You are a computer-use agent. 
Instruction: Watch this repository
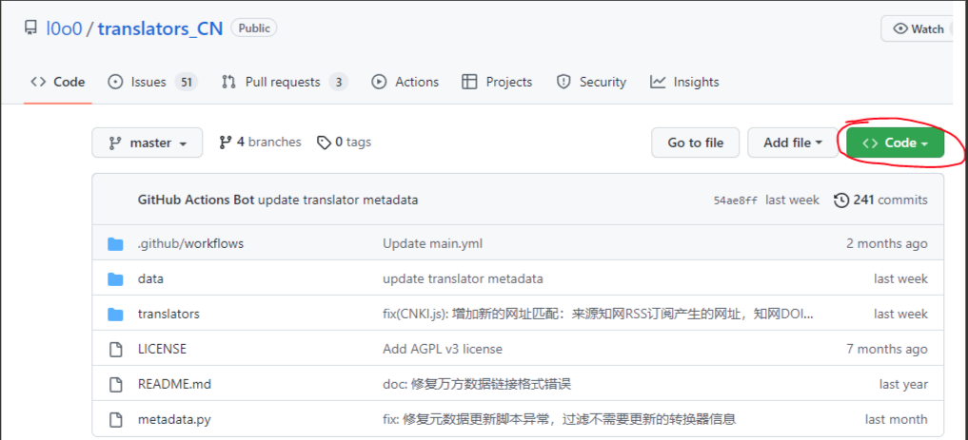pos(919,29)
